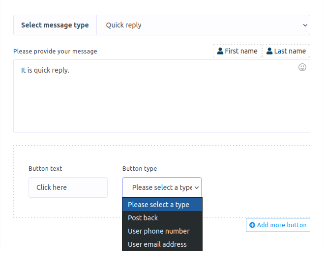
Task: Choose the Post back option
Action: tap(143, 218)
